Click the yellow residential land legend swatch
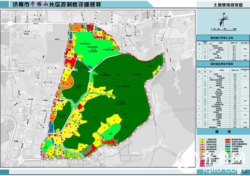The height and width of the screenshot is (176, 250). (202, 140)
